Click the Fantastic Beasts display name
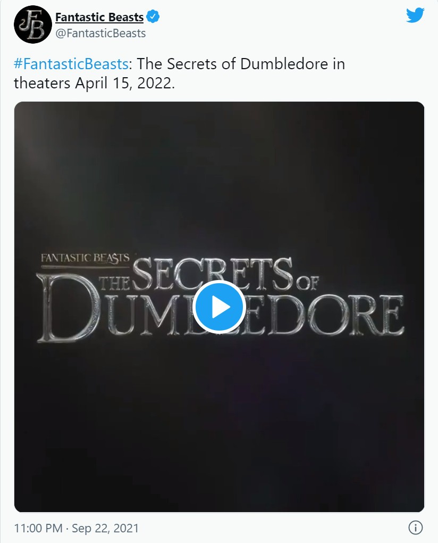Screen dimensions: 438x543 tap(99, 17)
